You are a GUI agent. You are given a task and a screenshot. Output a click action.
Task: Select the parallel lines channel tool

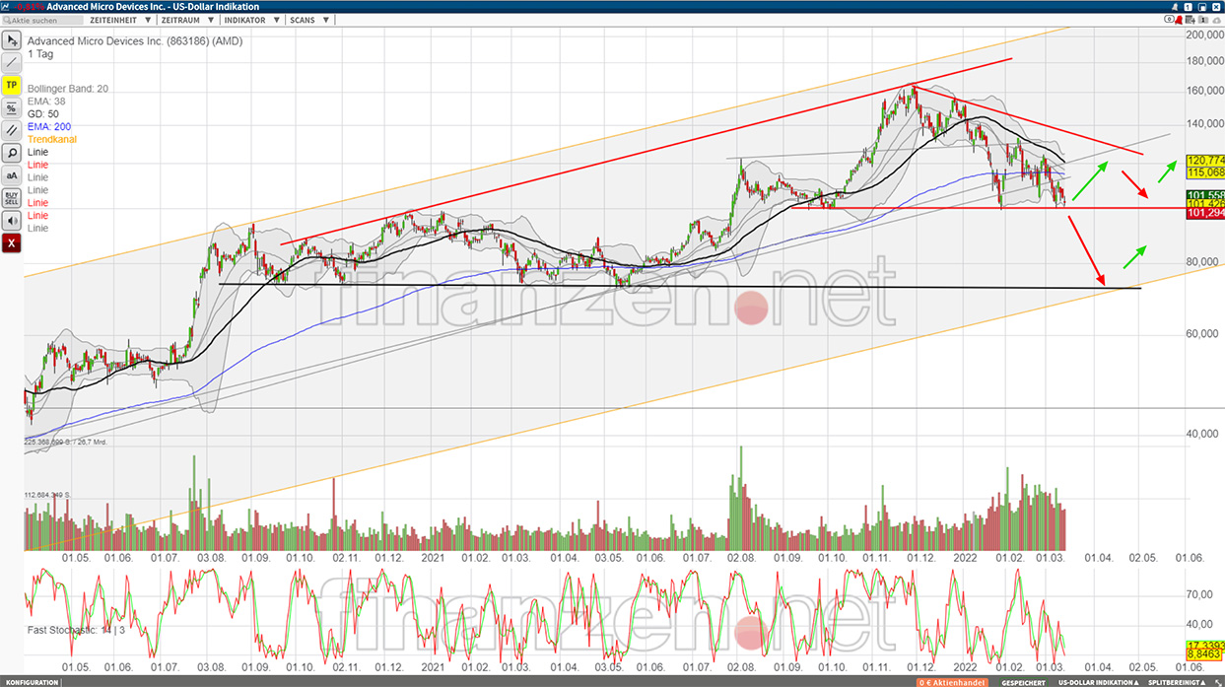coord(11,130)
